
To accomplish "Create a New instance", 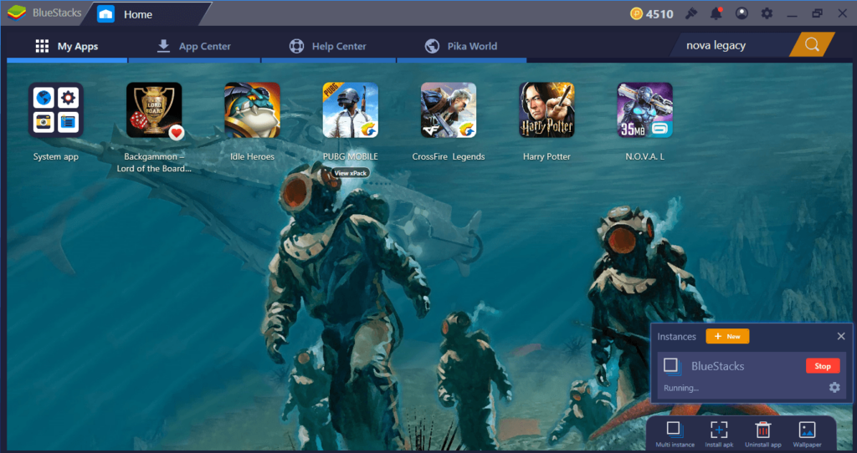I will pyautogui.click(x=727, y=336).
